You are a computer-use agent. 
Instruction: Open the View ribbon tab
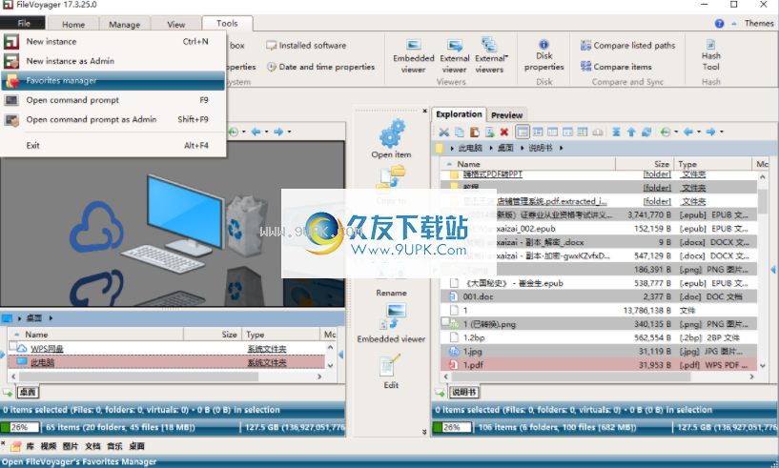pos(175,25)
